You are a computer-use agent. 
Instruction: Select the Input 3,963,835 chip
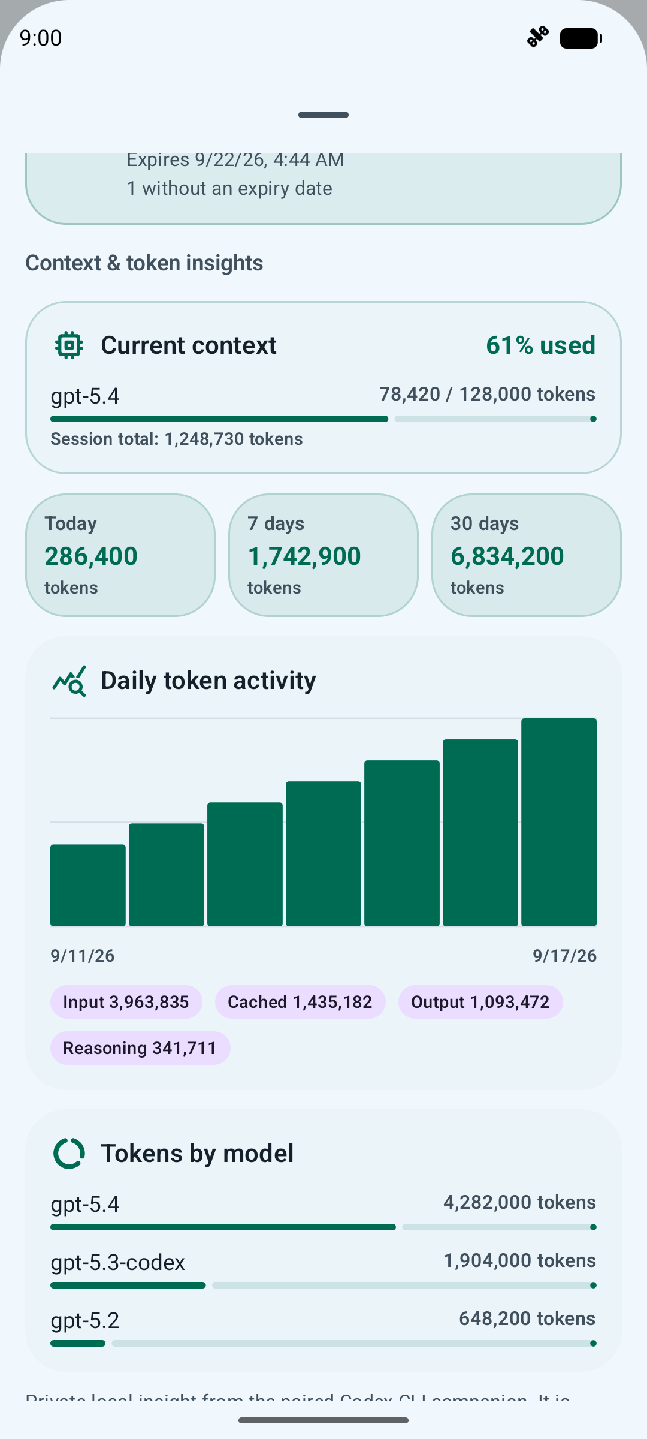(126, 1002)
